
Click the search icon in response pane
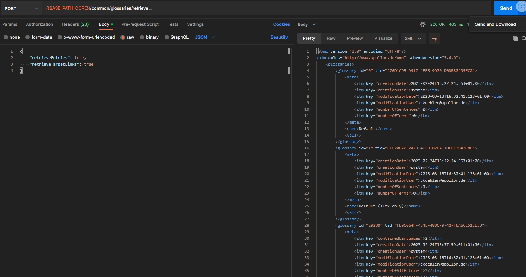tap(523, 38)
